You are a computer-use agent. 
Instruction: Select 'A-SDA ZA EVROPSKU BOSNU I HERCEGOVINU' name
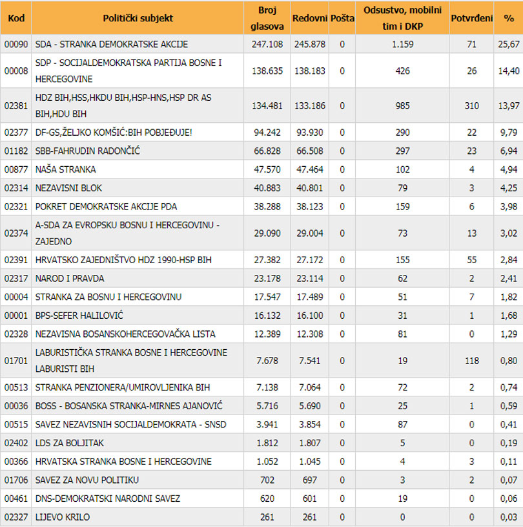(x=127, y=233)
